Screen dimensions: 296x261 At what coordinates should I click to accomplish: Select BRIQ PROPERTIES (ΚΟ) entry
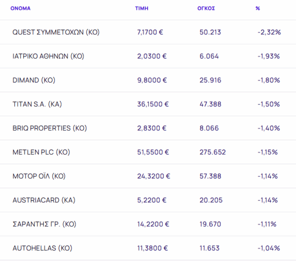[50, 128]
